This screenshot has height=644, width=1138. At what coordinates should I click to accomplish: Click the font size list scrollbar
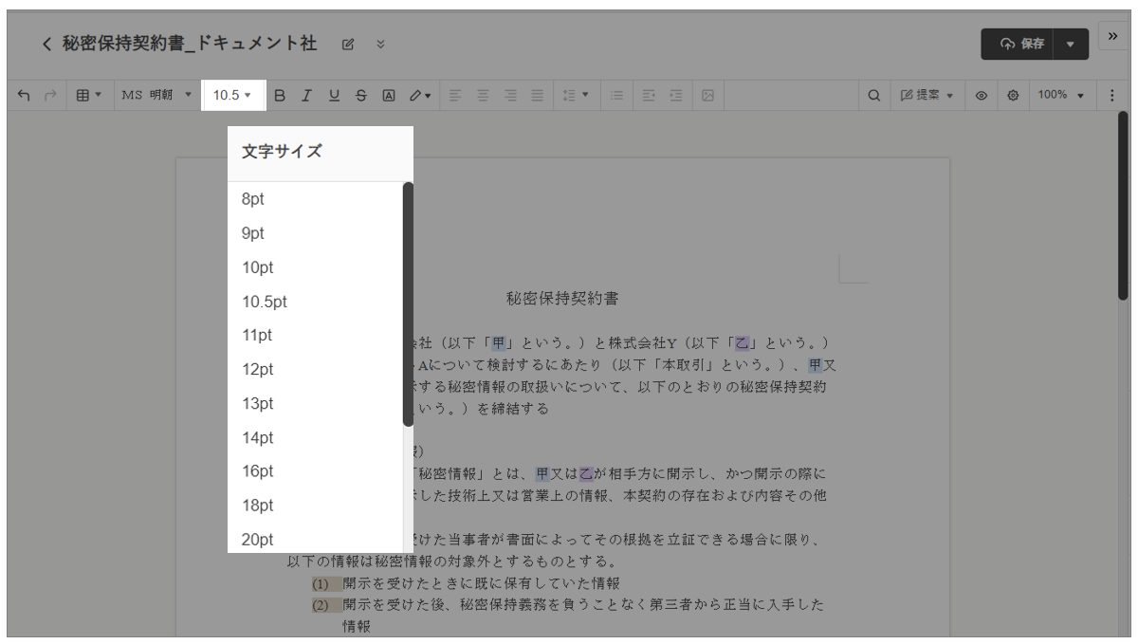click(x=408, y=304)
